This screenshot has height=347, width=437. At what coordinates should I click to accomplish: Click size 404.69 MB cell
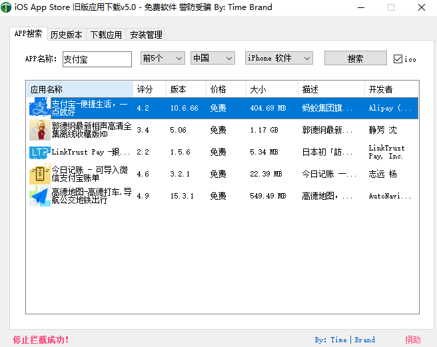pos(268,108)
